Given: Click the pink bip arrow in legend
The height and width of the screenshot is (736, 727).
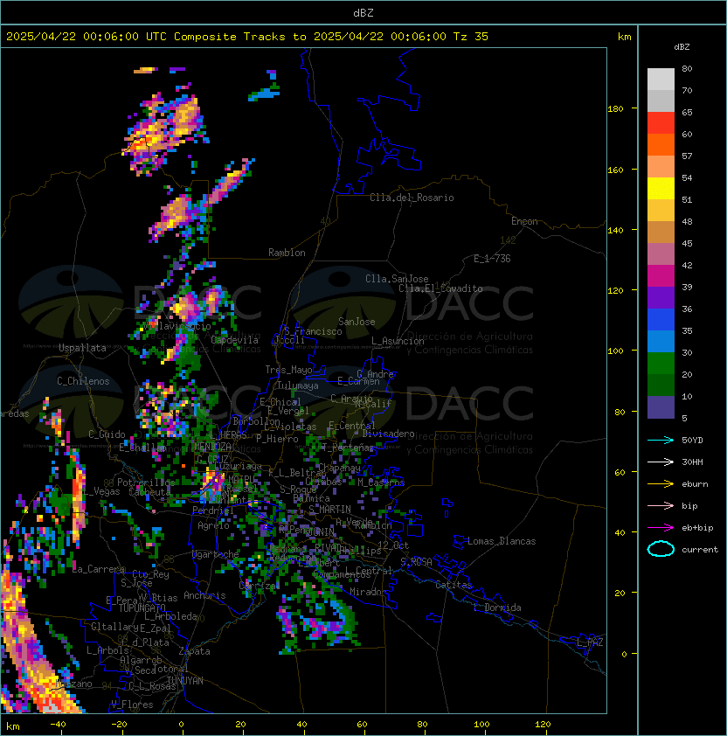Looking at the screenshot, I should coord(661,506).
